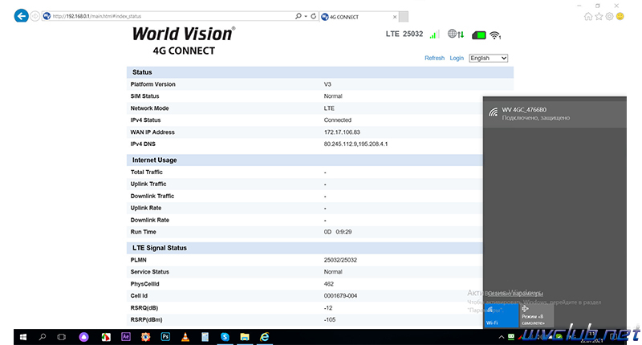Click the site favicon in the address bar
The height and width of the screenshot is (345, 642).
coord(47,16)
